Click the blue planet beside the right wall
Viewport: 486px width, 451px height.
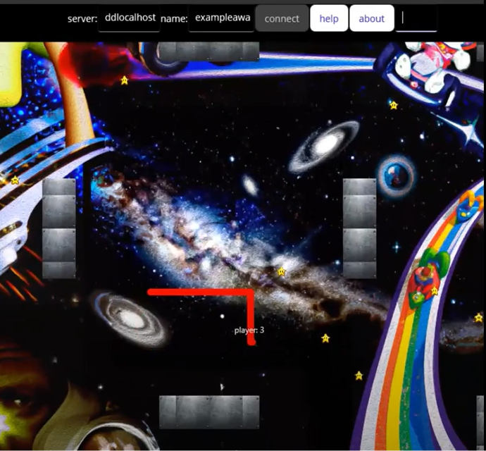pyautogui.click(x=395, y=175)
